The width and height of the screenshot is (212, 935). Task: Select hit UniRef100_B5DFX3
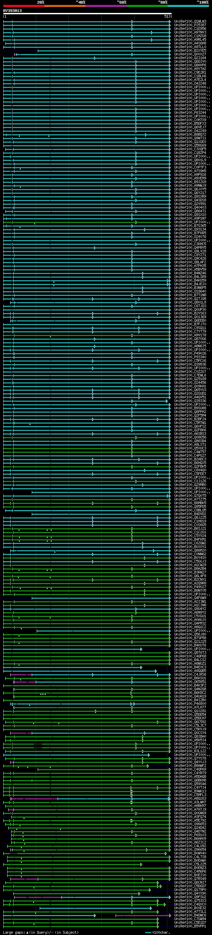coord(190,123)
